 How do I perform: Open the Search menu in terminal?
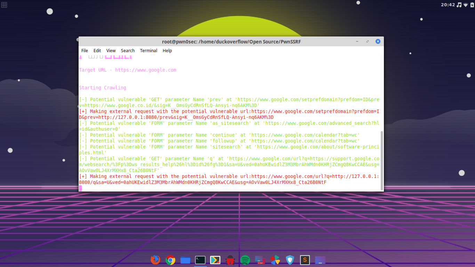coord(128,50)
